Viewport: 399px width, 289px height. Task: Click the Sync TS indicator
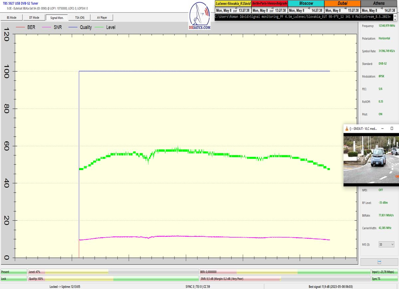(x=384, y=279)
